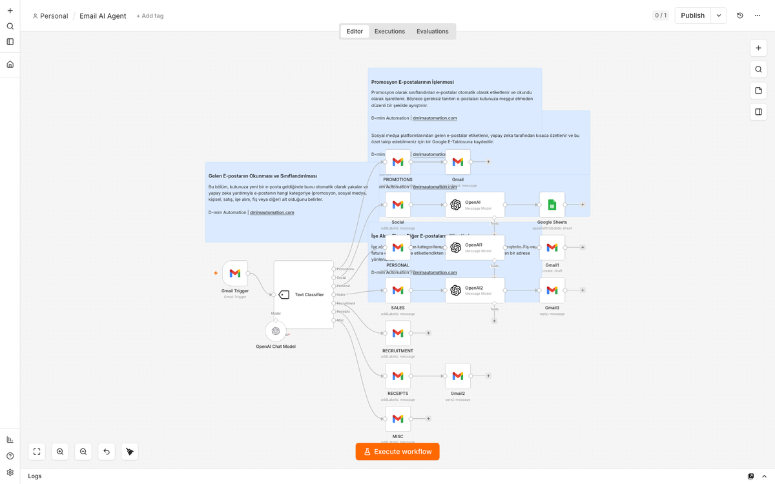Click the 0 / 1 counter badge
Viewport: 775px width, 484px height.
pyautogui.click(x=661, y=15)
